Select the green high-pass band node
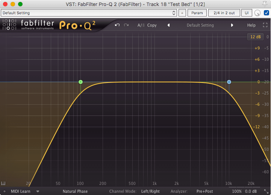Image resolution: width=271 pixels, height=195 pixels. point(80,82)
